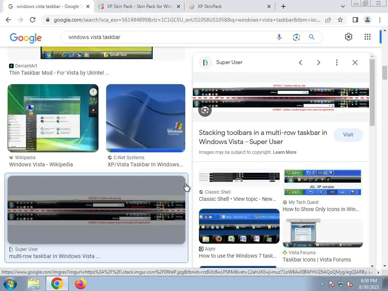Close the image preview panel
Image resolution: width=388 pixels, height=291 pixels.
tap(355, 63)
